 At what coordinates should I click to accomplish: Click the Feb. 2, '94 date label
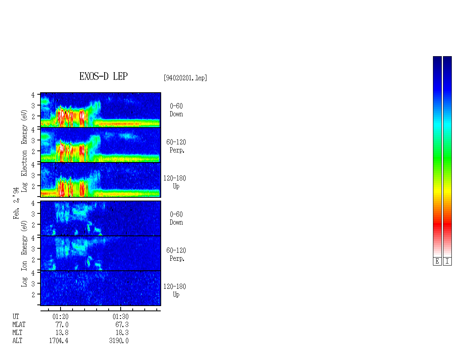pyautogui.click(x=16, y=203)
